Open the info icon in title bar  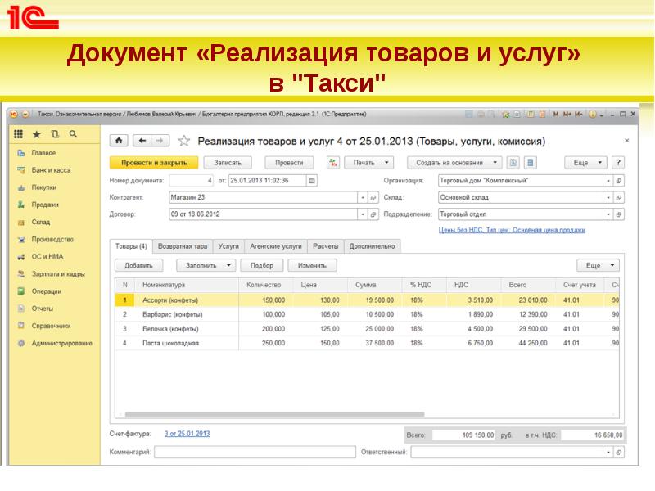[592, 114]
